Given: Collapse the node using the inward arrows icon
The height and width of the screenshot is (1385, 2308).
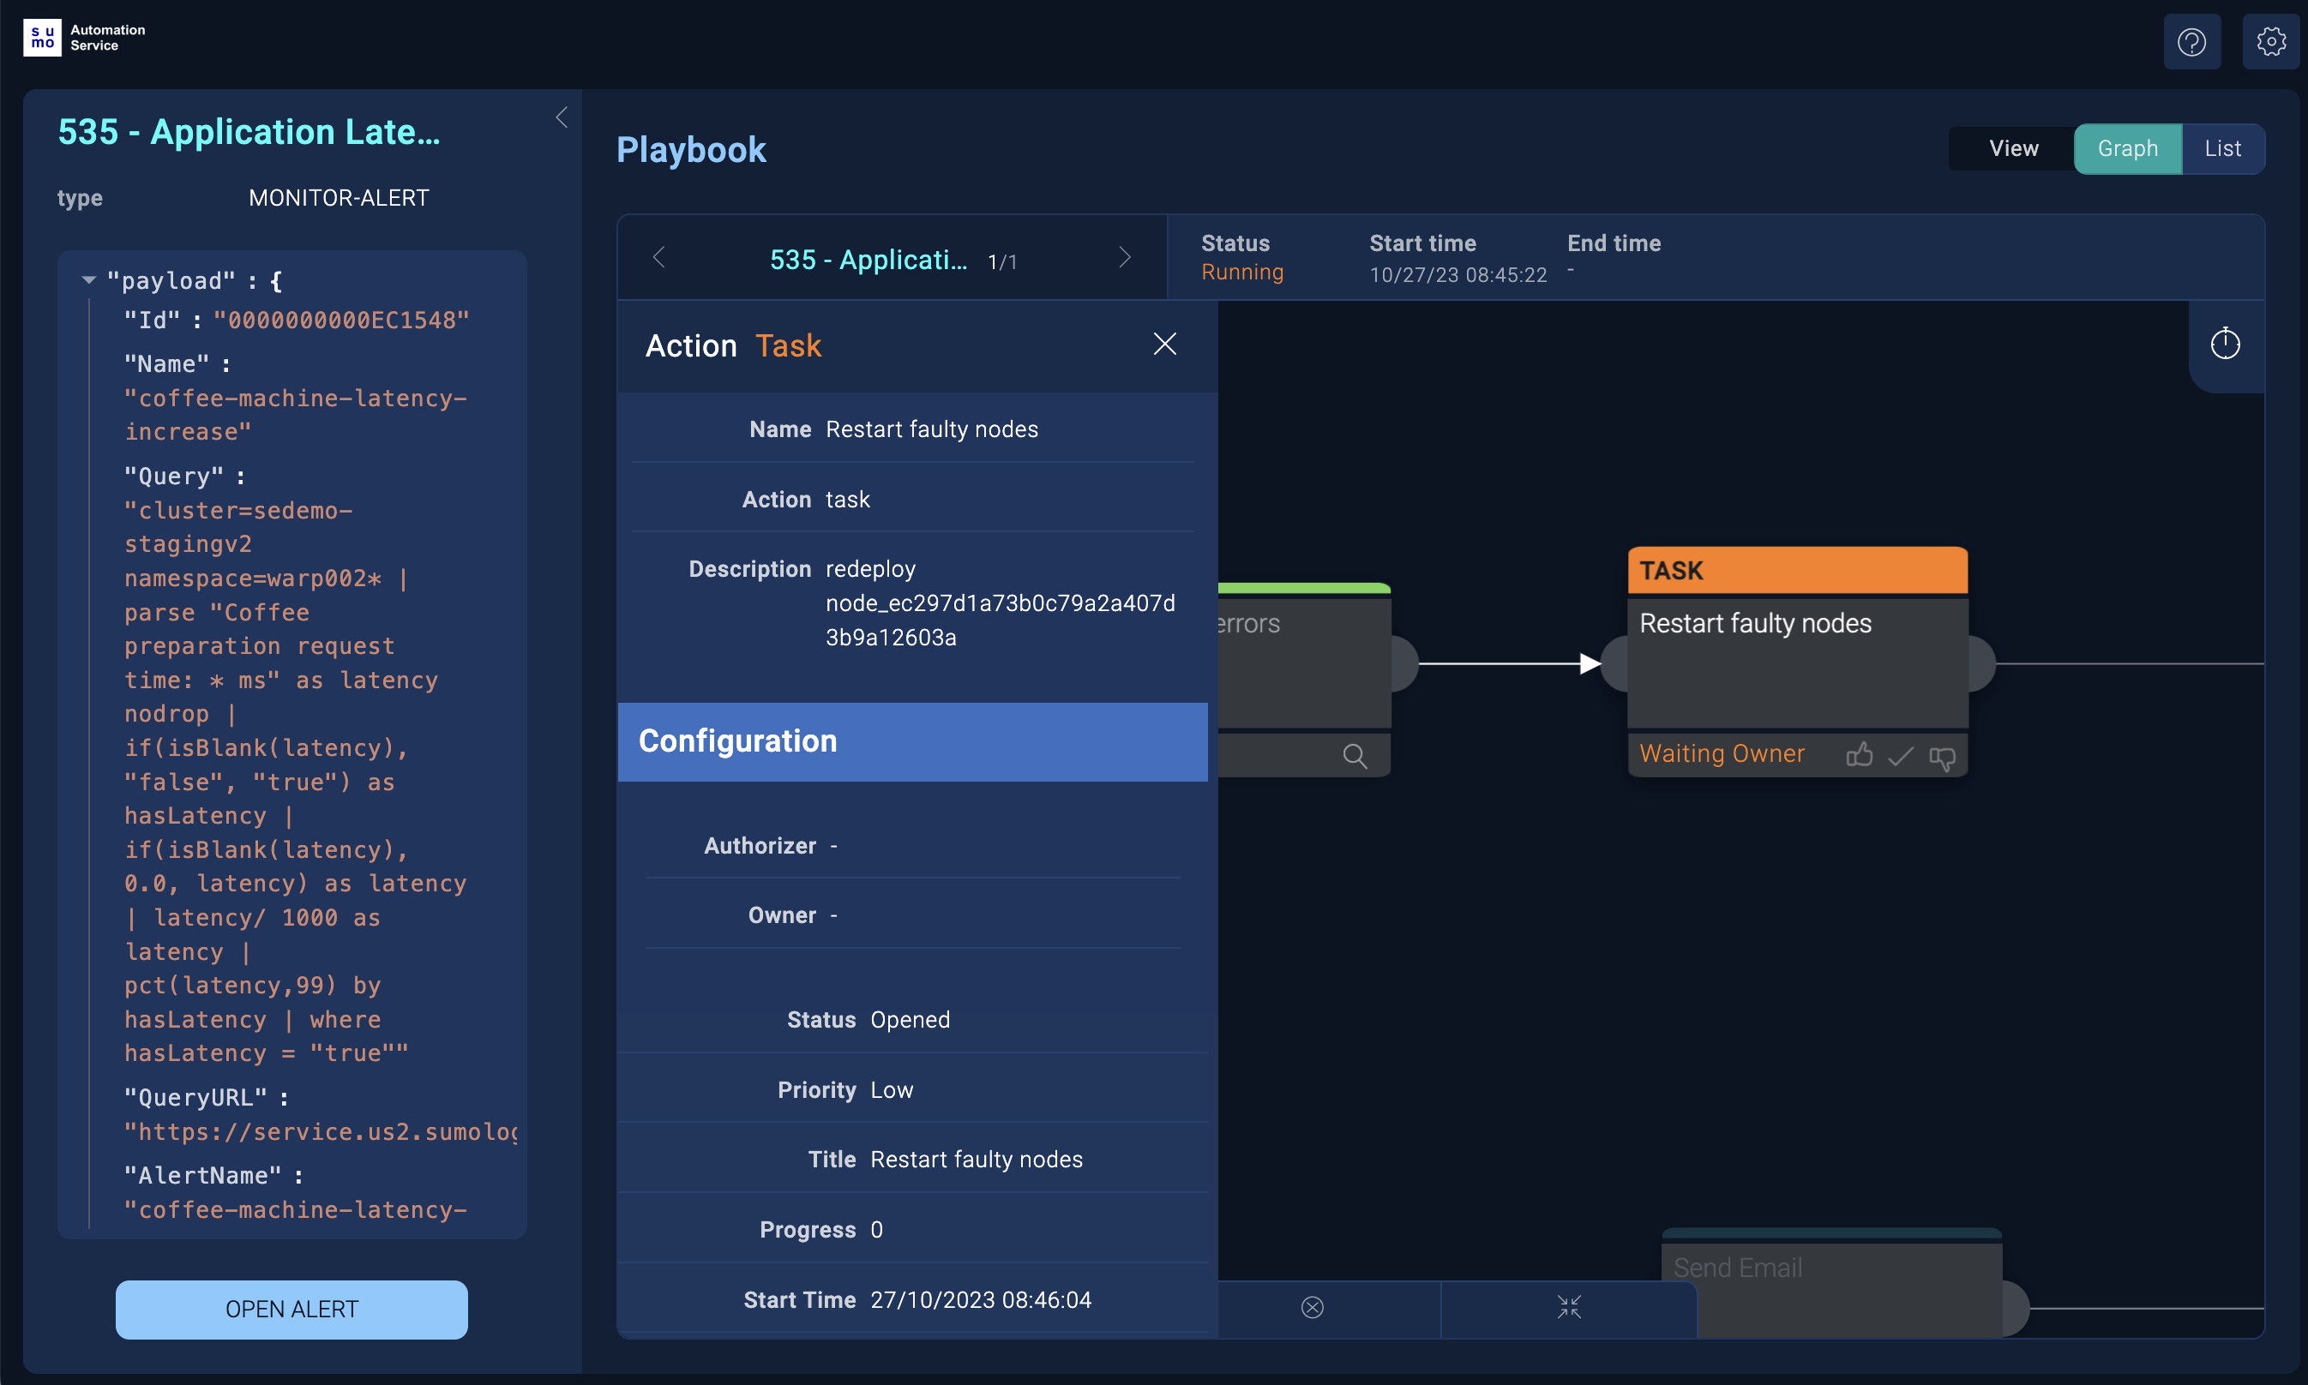Looking at the screenshot, I should click(x=1570, y=1307).
